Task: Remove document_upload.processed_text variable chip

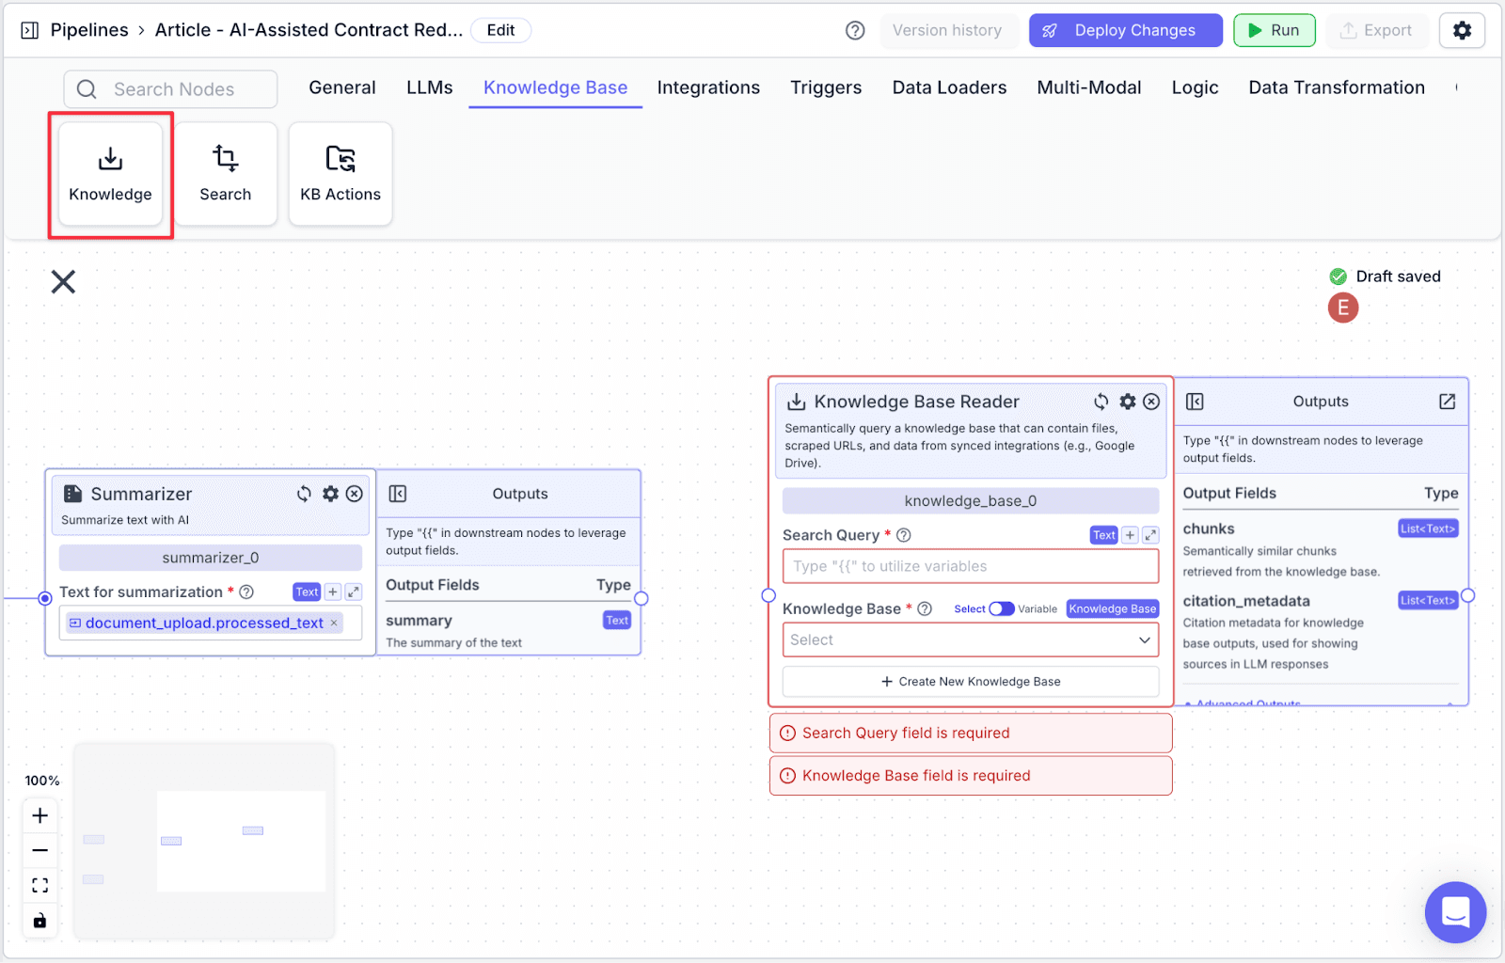Action: (334, 623)
